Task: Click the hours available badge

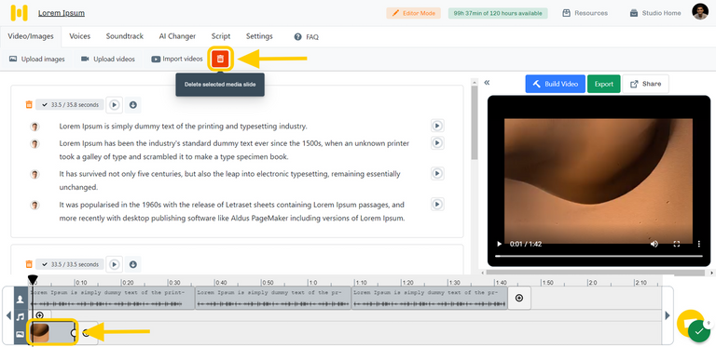Action: click(x=498, y=13)
